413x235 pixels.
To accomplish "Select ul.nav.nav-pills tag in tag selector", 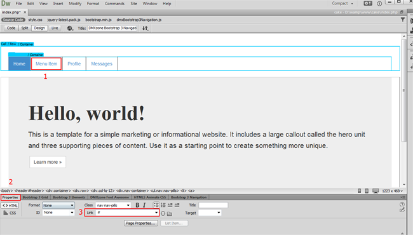I will [165, 191].
